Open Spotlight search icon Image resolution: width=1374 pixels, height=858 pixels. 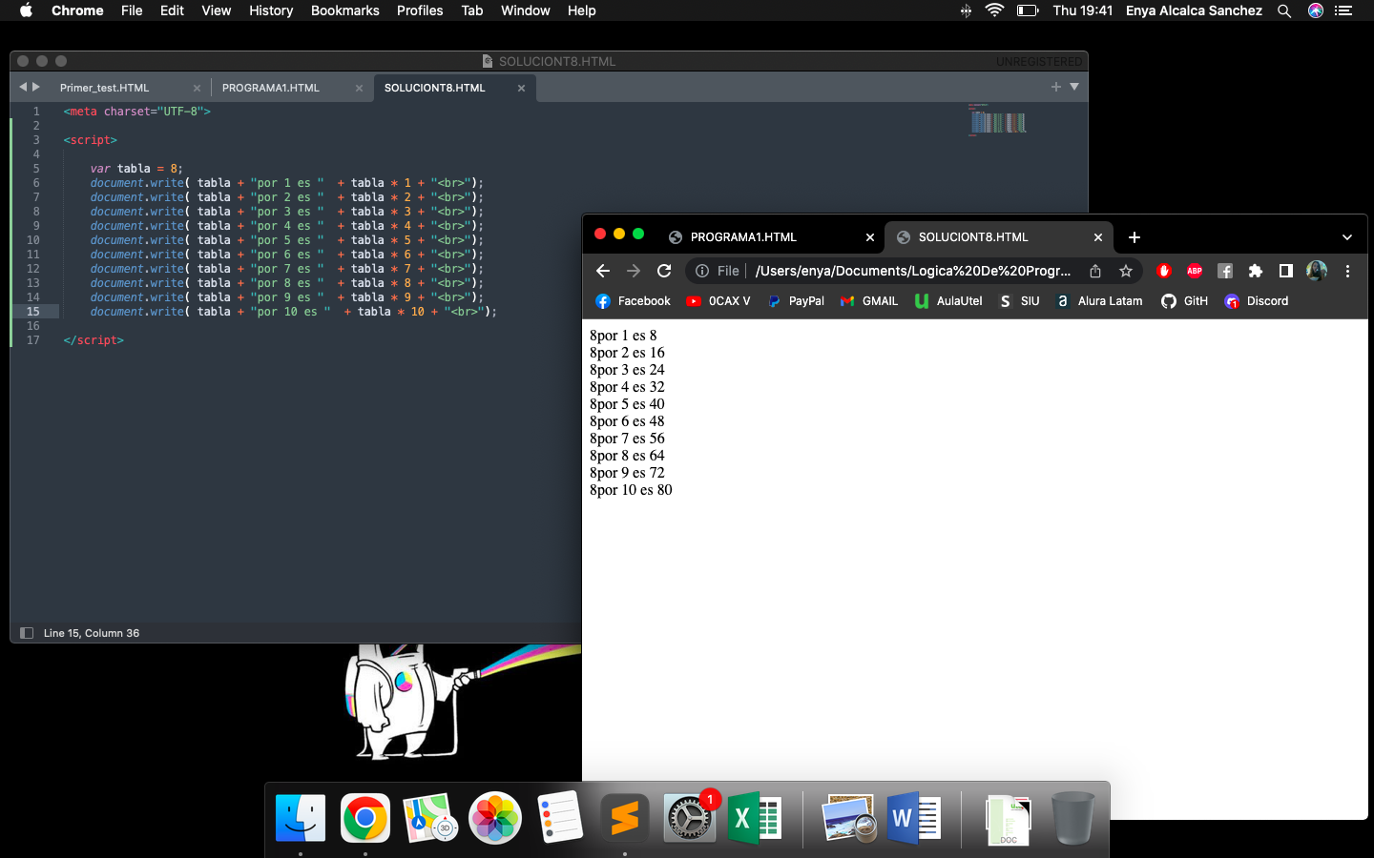pyautogui.click(x=1284, y=10)
